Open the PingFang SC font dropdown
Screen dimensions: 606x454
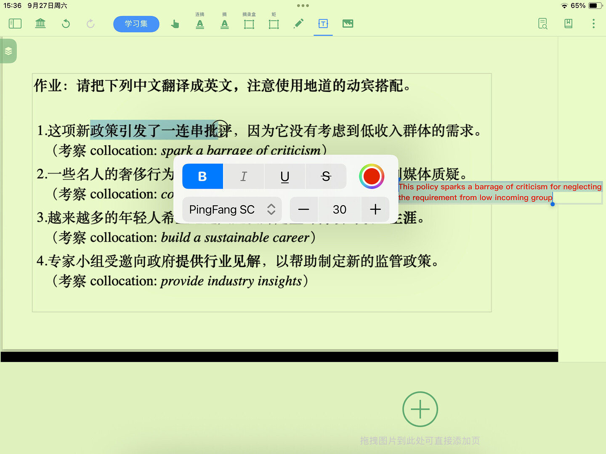click(x=232, y=209)
